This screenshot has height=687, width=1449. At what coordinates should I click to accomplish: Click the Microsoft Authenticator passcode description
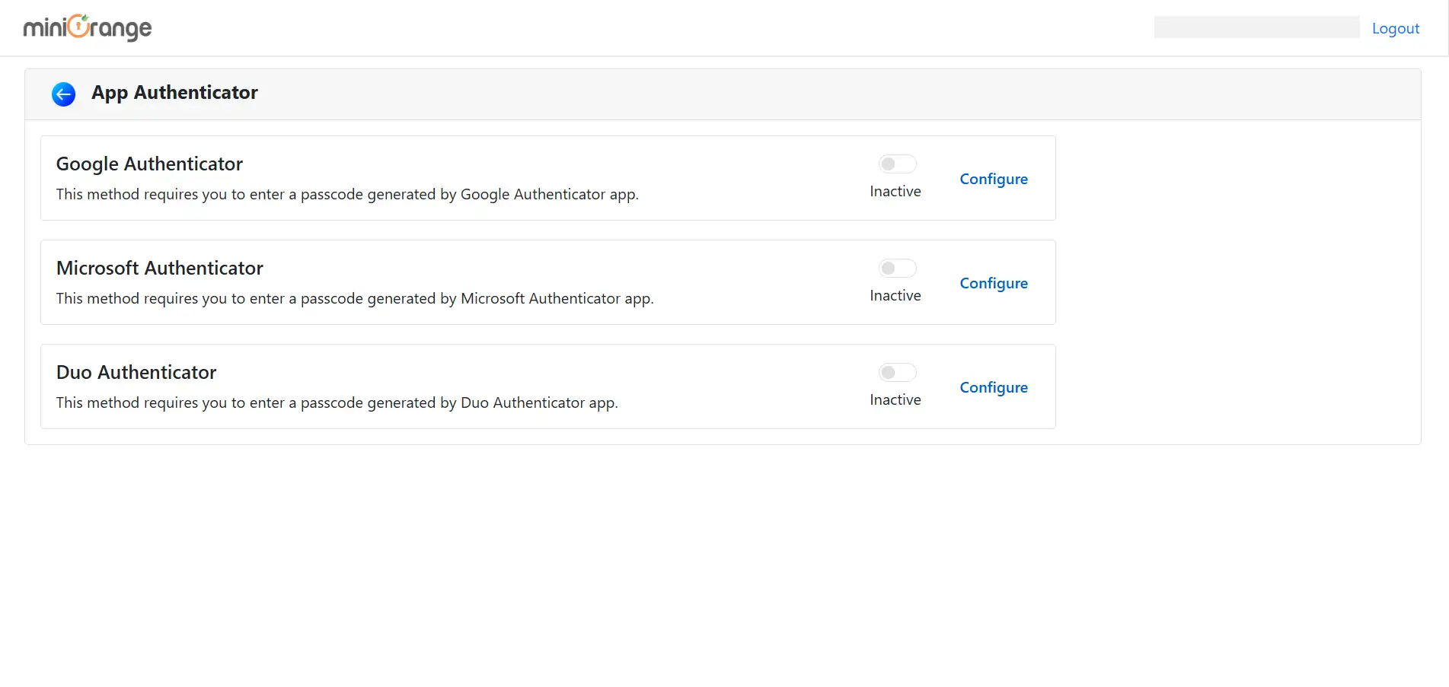coord(355,298)
